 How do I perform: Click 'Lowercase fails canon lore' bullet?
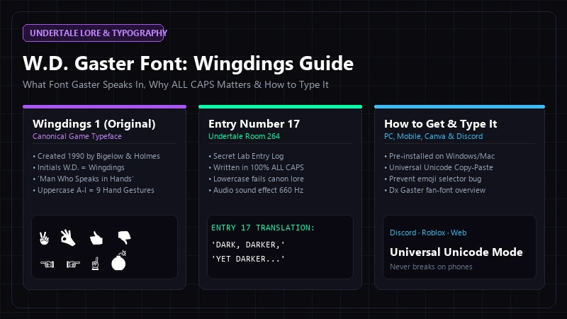point(256,179)
